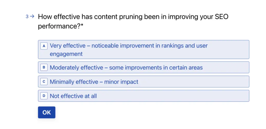Select 'Moderately effective – some improvements' option
The width and height of the screenshot is (266, 129).
(x=143, y=67)
